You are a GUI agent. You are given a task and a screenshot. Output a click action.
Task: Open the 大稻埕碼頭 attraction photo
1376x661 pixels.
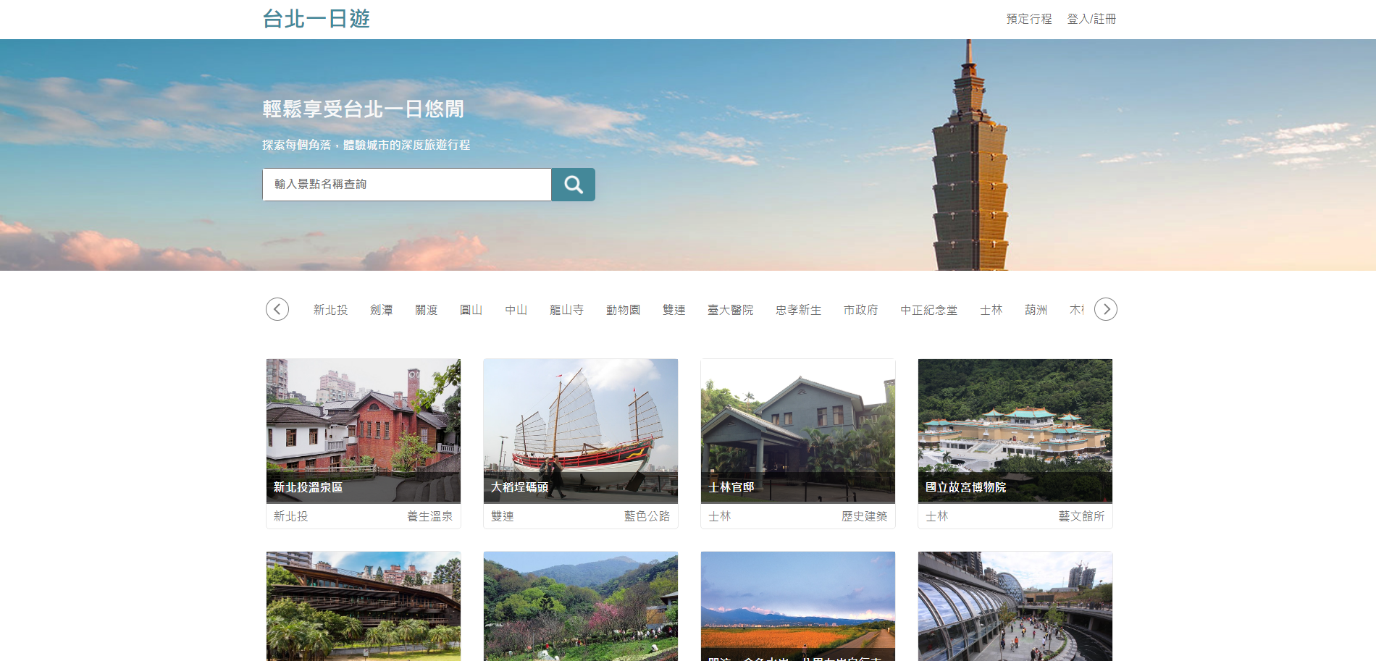581,431
